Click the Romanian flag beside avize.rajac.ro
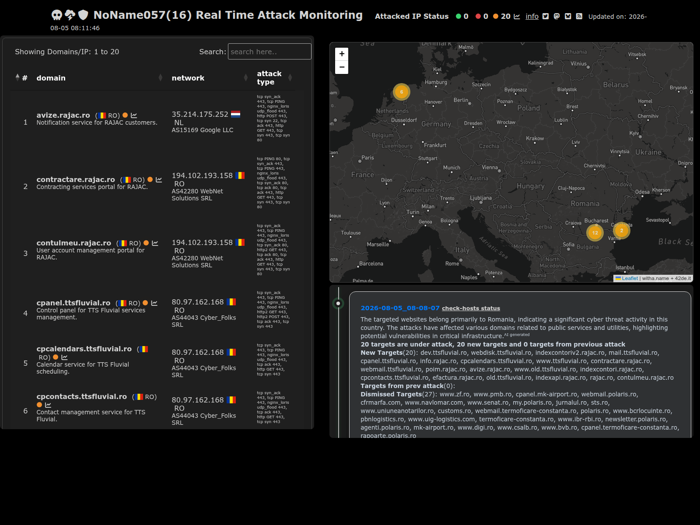This screenshot has width=700, height=525. [102, 115]
